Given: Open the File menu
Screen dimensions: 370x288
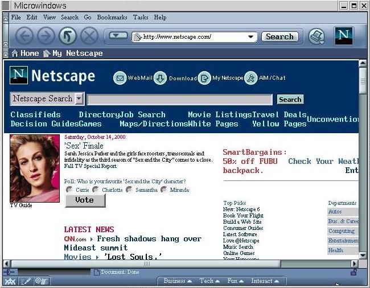Looking at the screenshot, I should coord(16,18).
